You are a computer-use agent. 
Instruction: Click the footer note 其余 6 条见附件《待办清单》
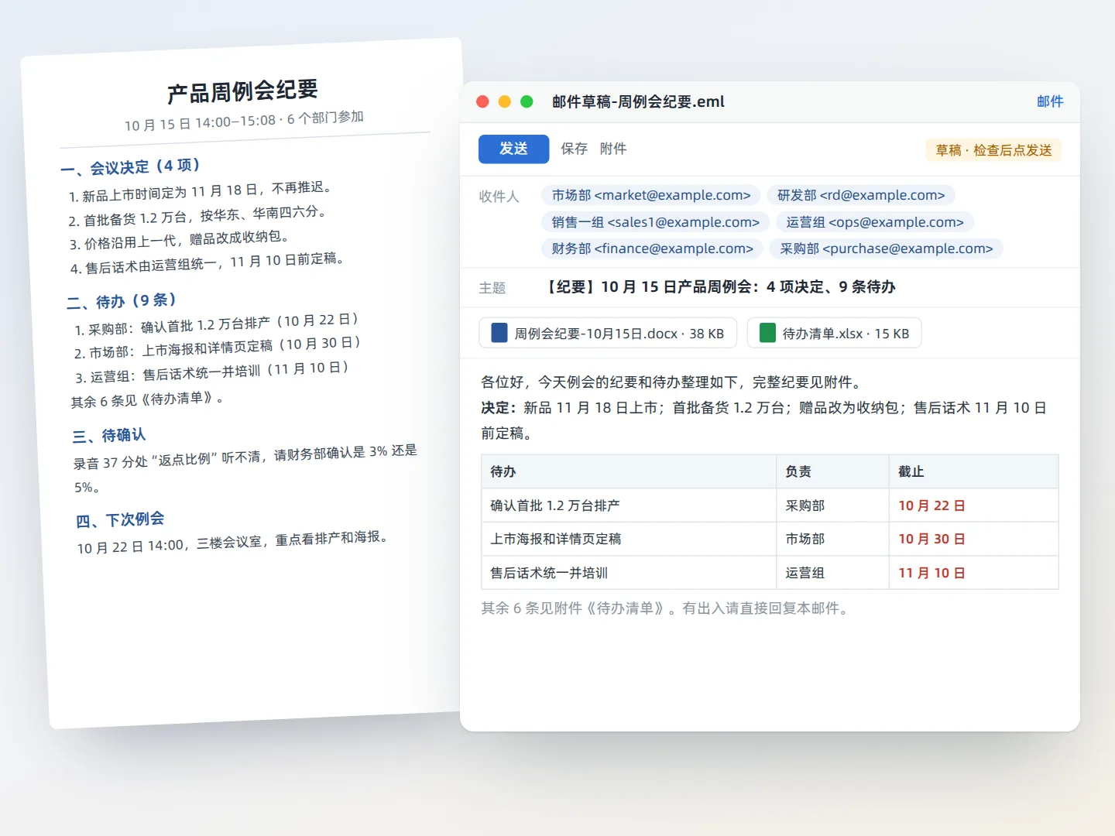667,608
